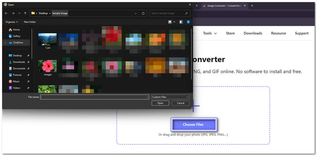Click the pin icon next to Pictures

click(28, 75)
